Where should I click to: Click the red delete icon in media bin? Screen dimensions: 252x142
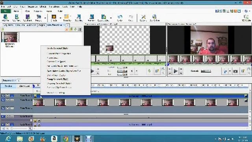pos(67,30)
